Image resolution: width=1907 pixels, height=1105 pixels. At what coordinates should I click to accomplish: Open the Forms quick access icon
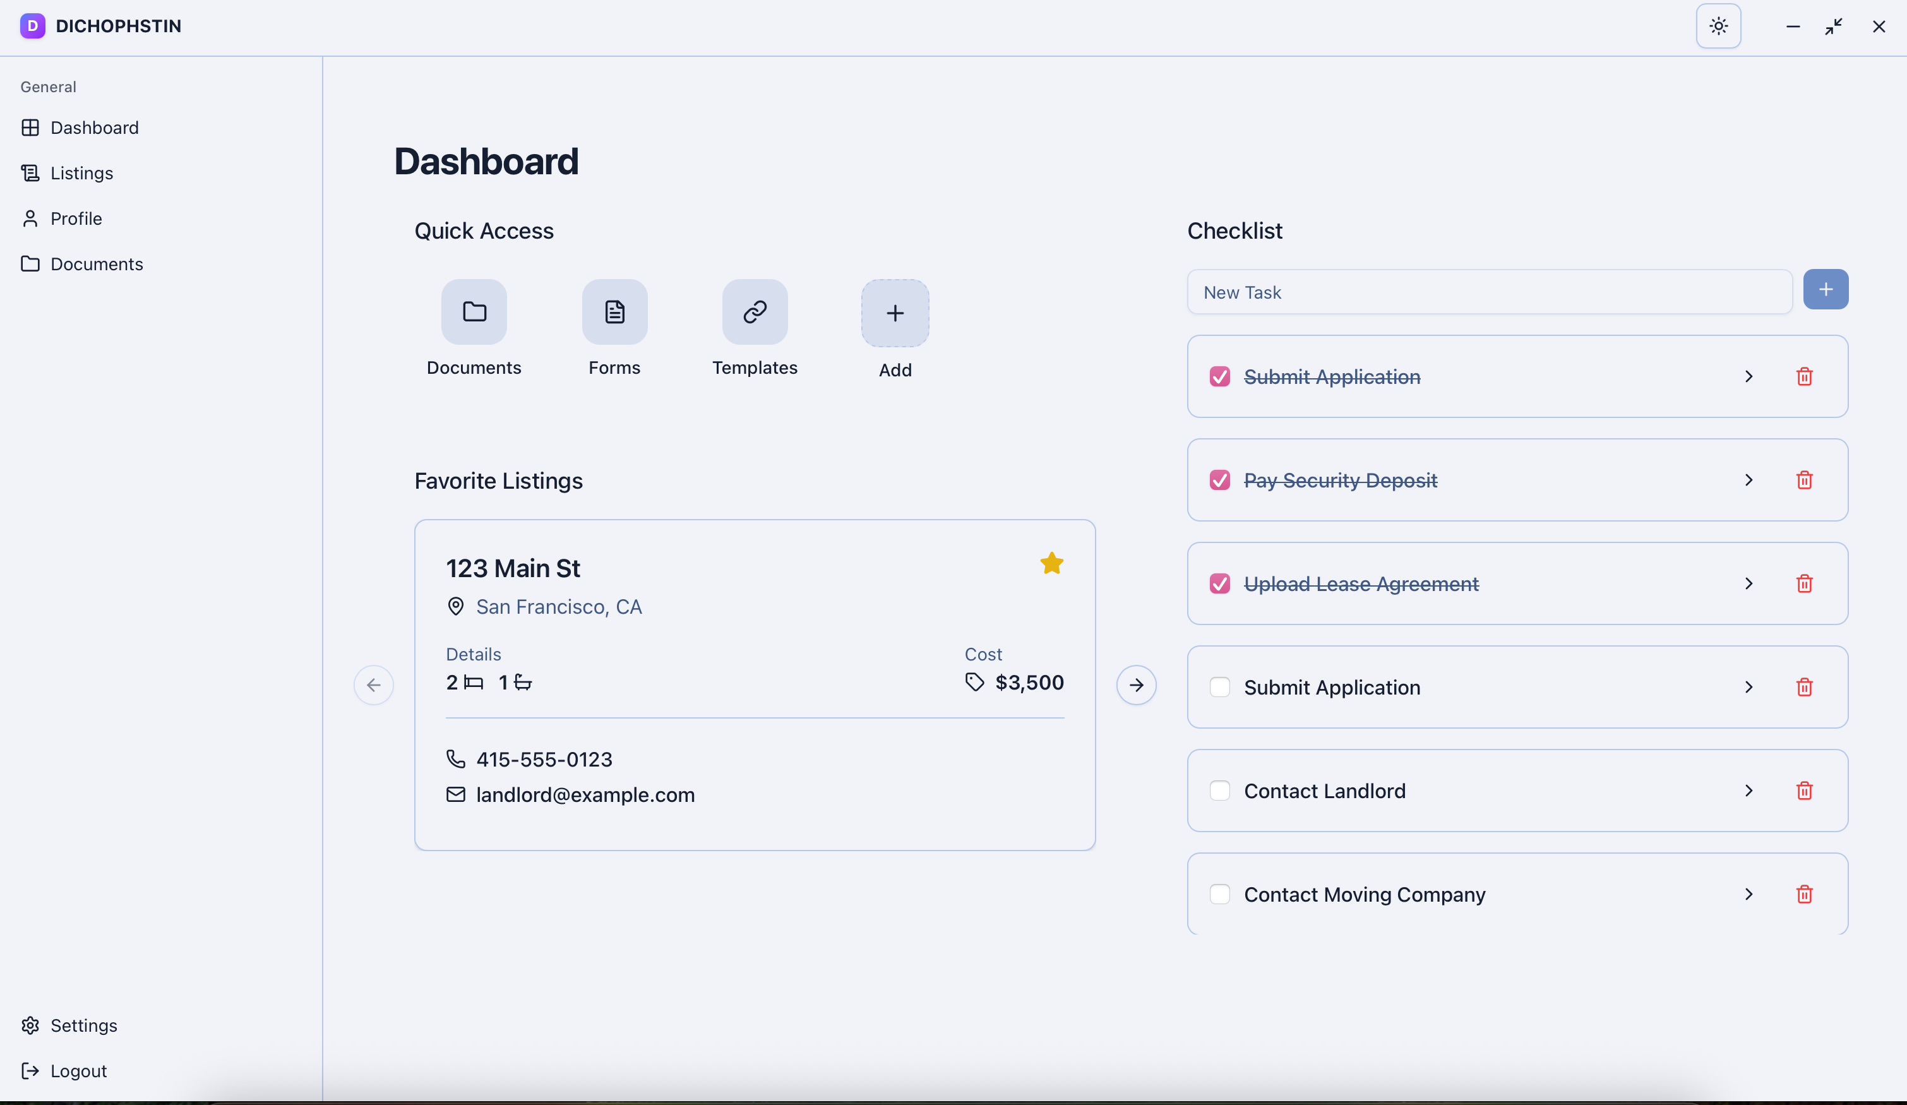pyautogui.click(x=614, y=312)
